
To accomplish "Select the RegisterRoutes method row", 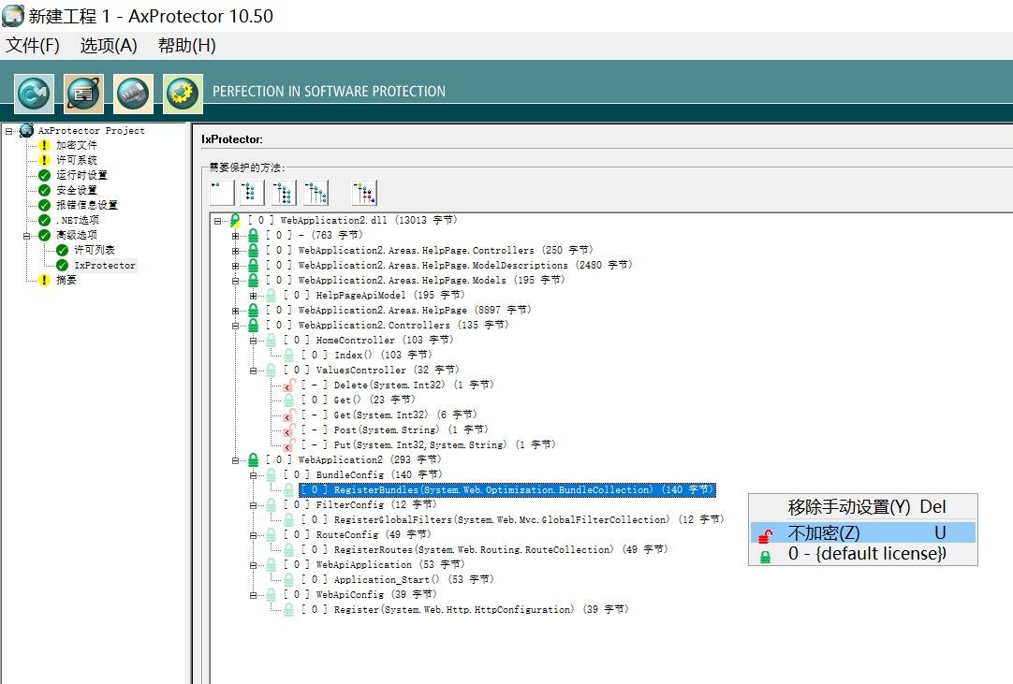I will pos(485,549).
